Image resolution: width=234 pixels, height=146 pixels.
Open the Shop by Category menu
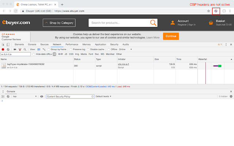click(x=59, y=23)
